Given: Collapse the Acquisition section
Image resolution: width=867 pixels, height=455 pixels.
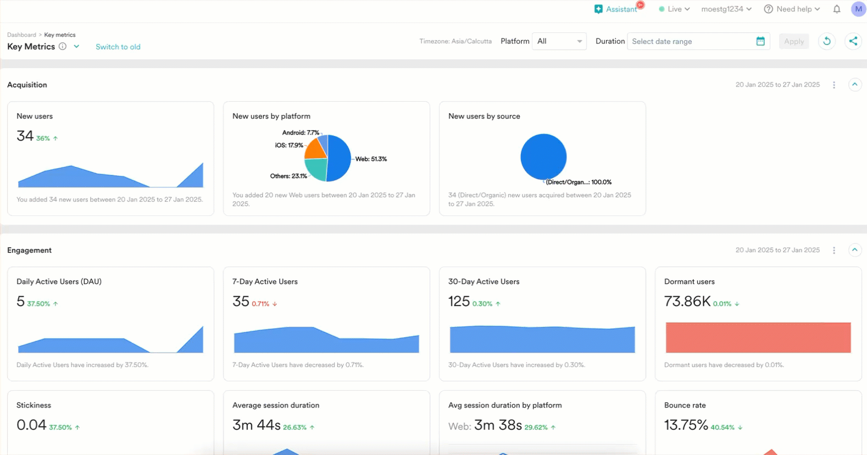Looking at the screenshot, I should click(855, 85).
